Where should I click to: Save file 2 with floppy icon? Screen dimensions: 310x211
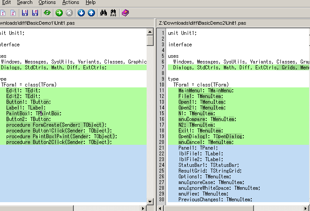tap(35, 13)
